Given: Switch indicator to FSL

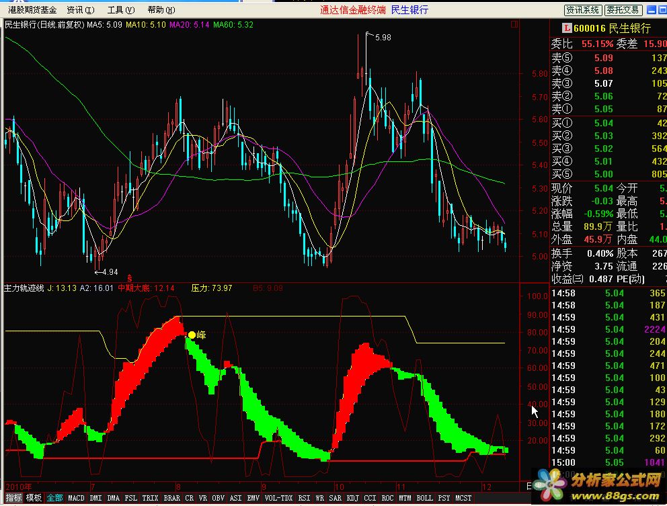Looking at the screenshot, I should pyautogui.click(x=130, y=498).
